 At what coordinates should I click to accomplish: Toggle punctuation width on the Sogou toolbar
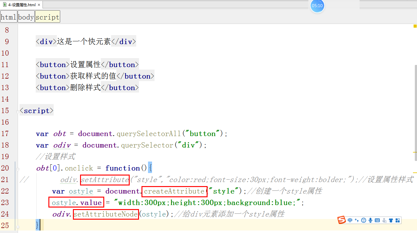point(356,220)
